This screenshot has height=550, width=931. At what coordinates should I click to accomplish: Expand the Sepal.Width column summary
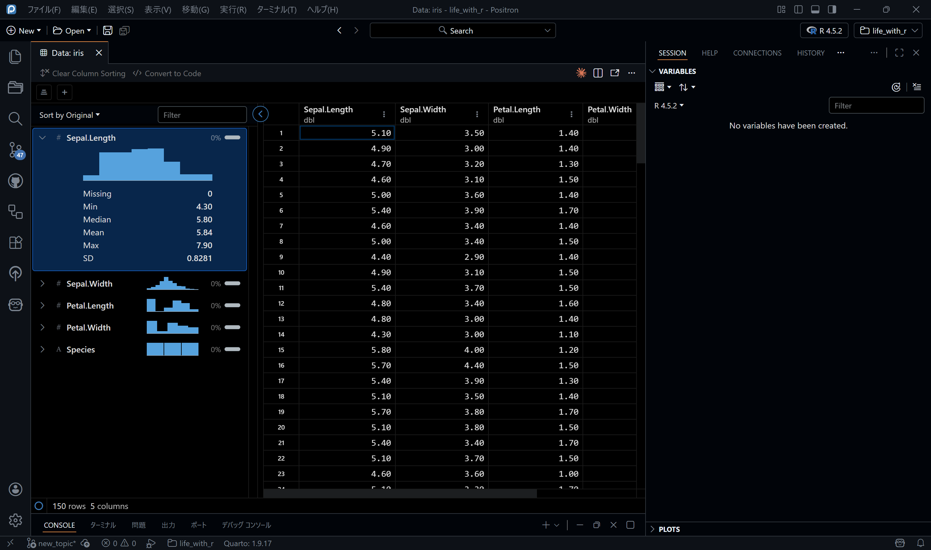pos(42,283)
